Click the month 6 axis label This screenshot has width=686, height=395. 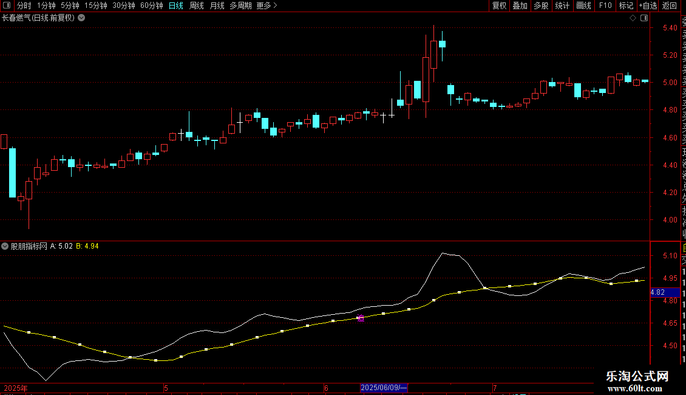point(327,388)
